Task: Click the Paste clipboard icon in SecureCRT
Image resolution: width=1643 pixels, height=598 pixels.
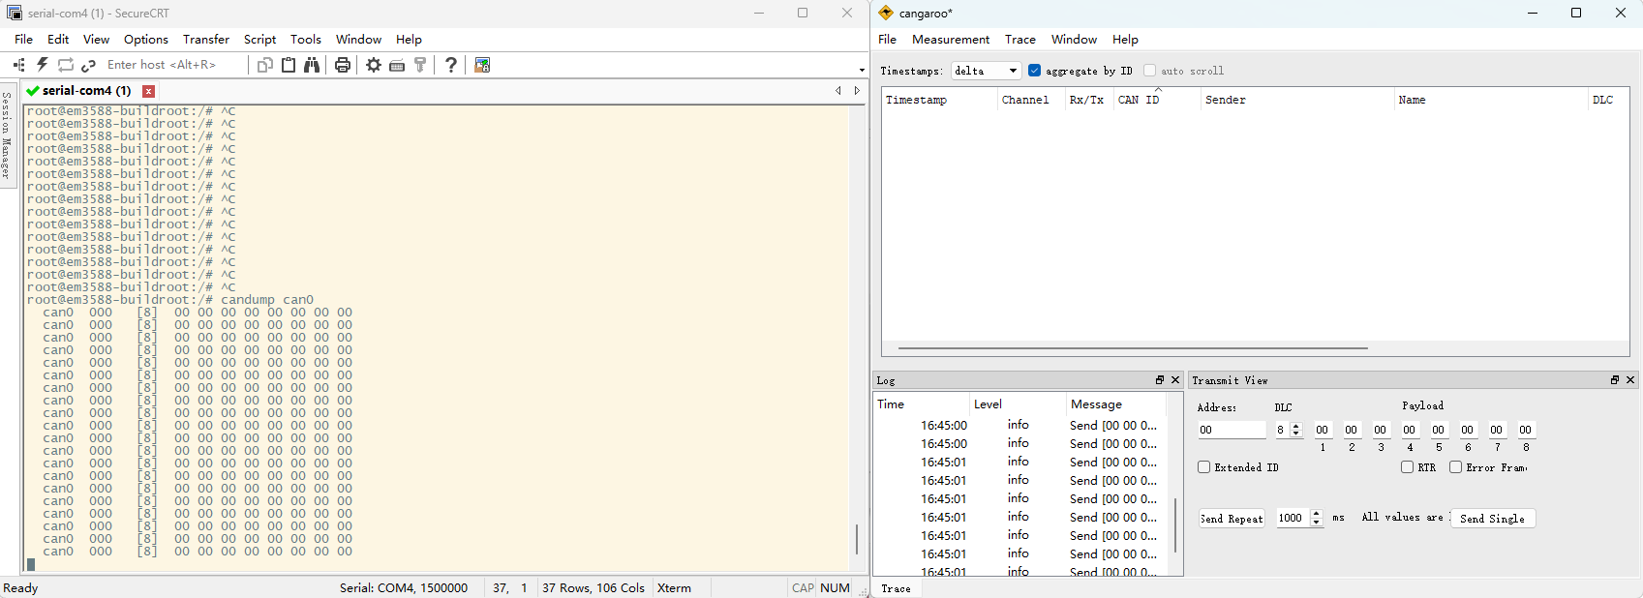Action: click(289, 65)
